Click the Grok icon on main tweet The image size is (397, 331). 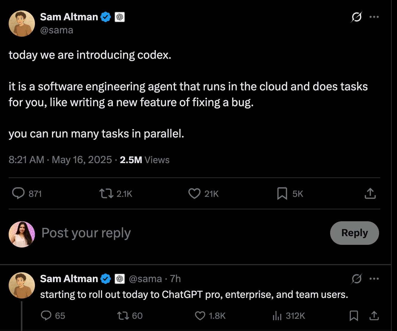pos(356,17)
